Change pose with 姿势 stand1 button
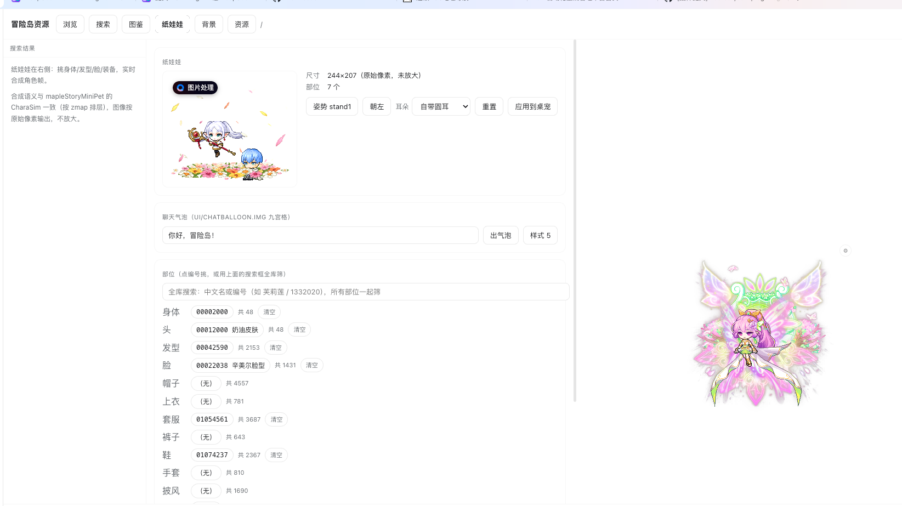Image resolution: width=902 pixels, height=506 pixels. 332,106
